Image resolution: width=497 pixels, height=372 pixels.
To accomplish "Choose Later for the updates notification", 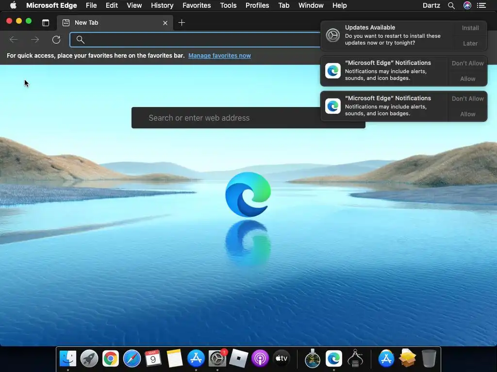I will tap(470, 43).
